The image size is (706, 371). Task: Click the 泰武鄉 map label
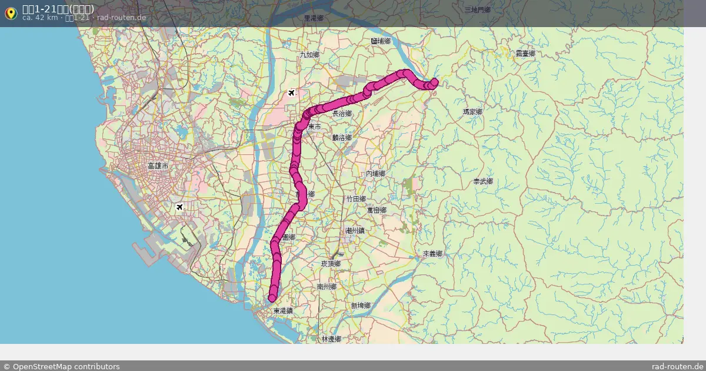coord(483,182)
